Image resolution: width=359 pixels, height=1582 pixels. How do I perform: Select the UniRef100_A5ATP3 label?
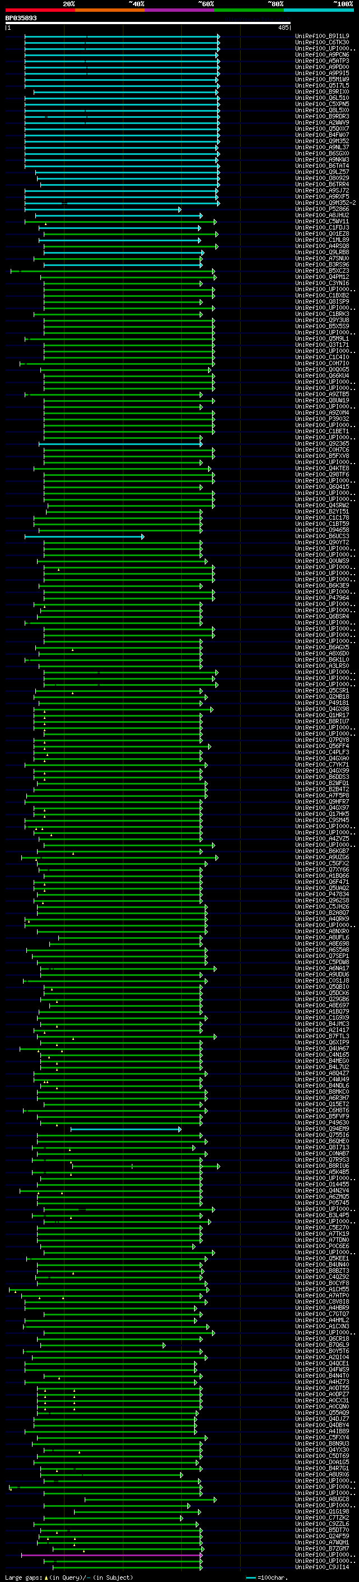point(322,61)
